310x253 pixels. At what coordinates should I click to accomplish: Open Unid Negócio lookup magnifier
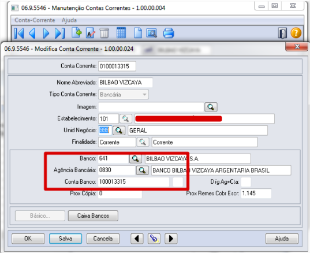(119, 131)
